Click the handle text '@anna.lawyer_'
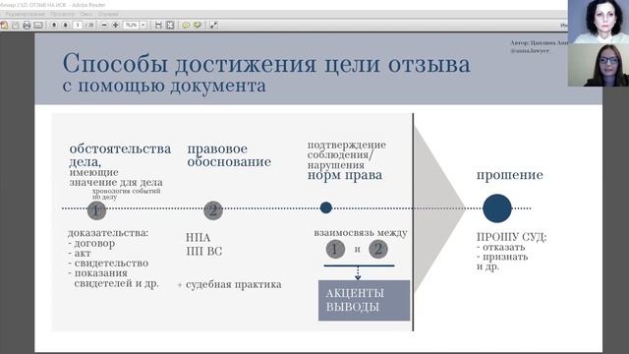The height and width of the screenshot is (354, 629). point(531,51)
